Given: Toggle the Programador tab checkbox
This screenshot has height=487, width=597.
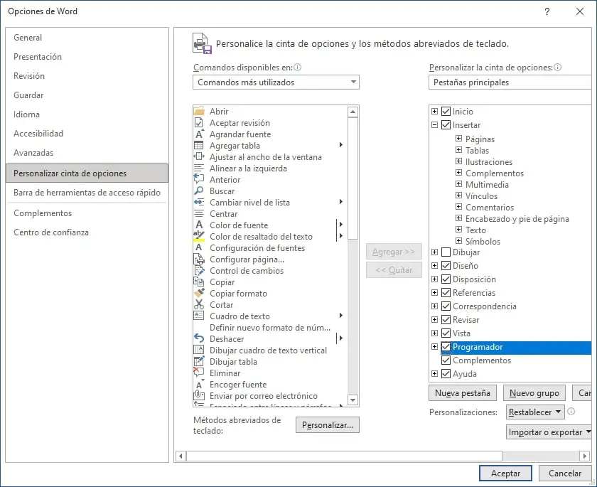Looking at the screenshot, I should click(x=446, y=347).
